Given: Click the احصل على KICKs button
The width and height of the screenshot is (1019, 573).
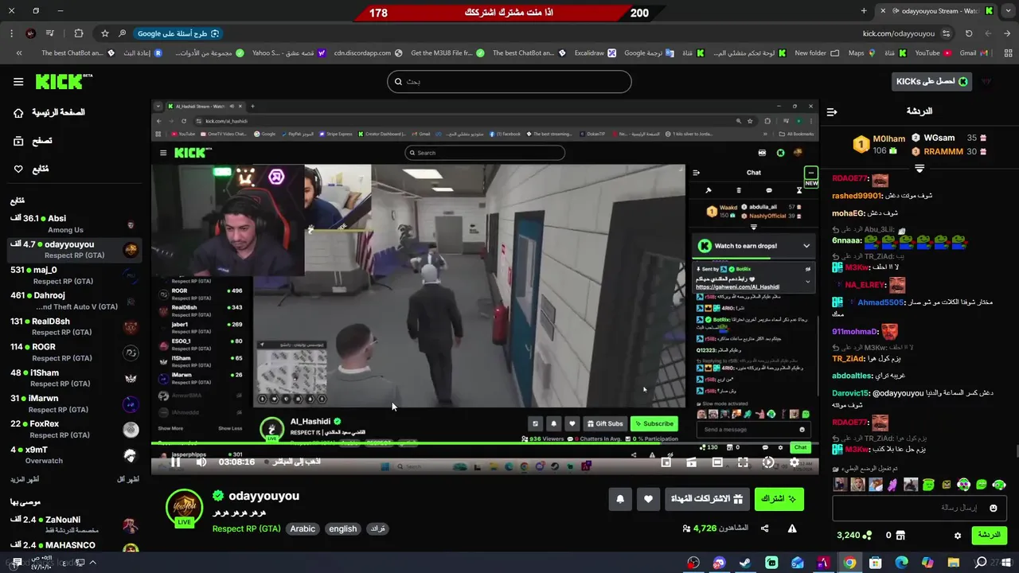Looking at the screenshot, I should (932, 81).
